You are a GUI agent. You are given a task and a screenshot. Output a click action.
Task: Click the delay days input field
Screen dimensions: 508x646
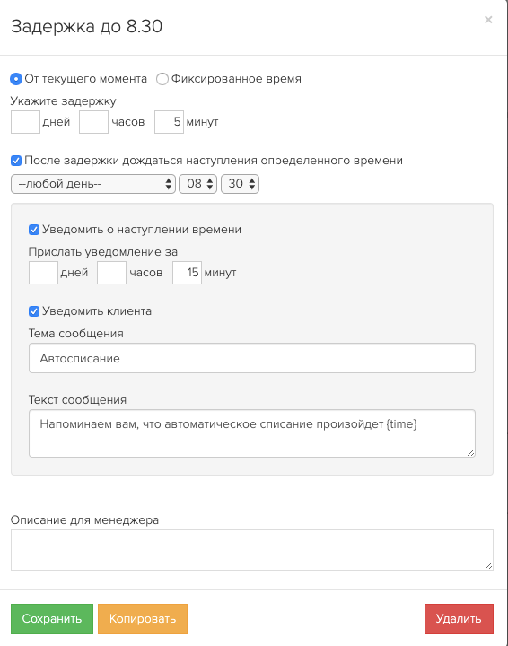click(25, 122)
